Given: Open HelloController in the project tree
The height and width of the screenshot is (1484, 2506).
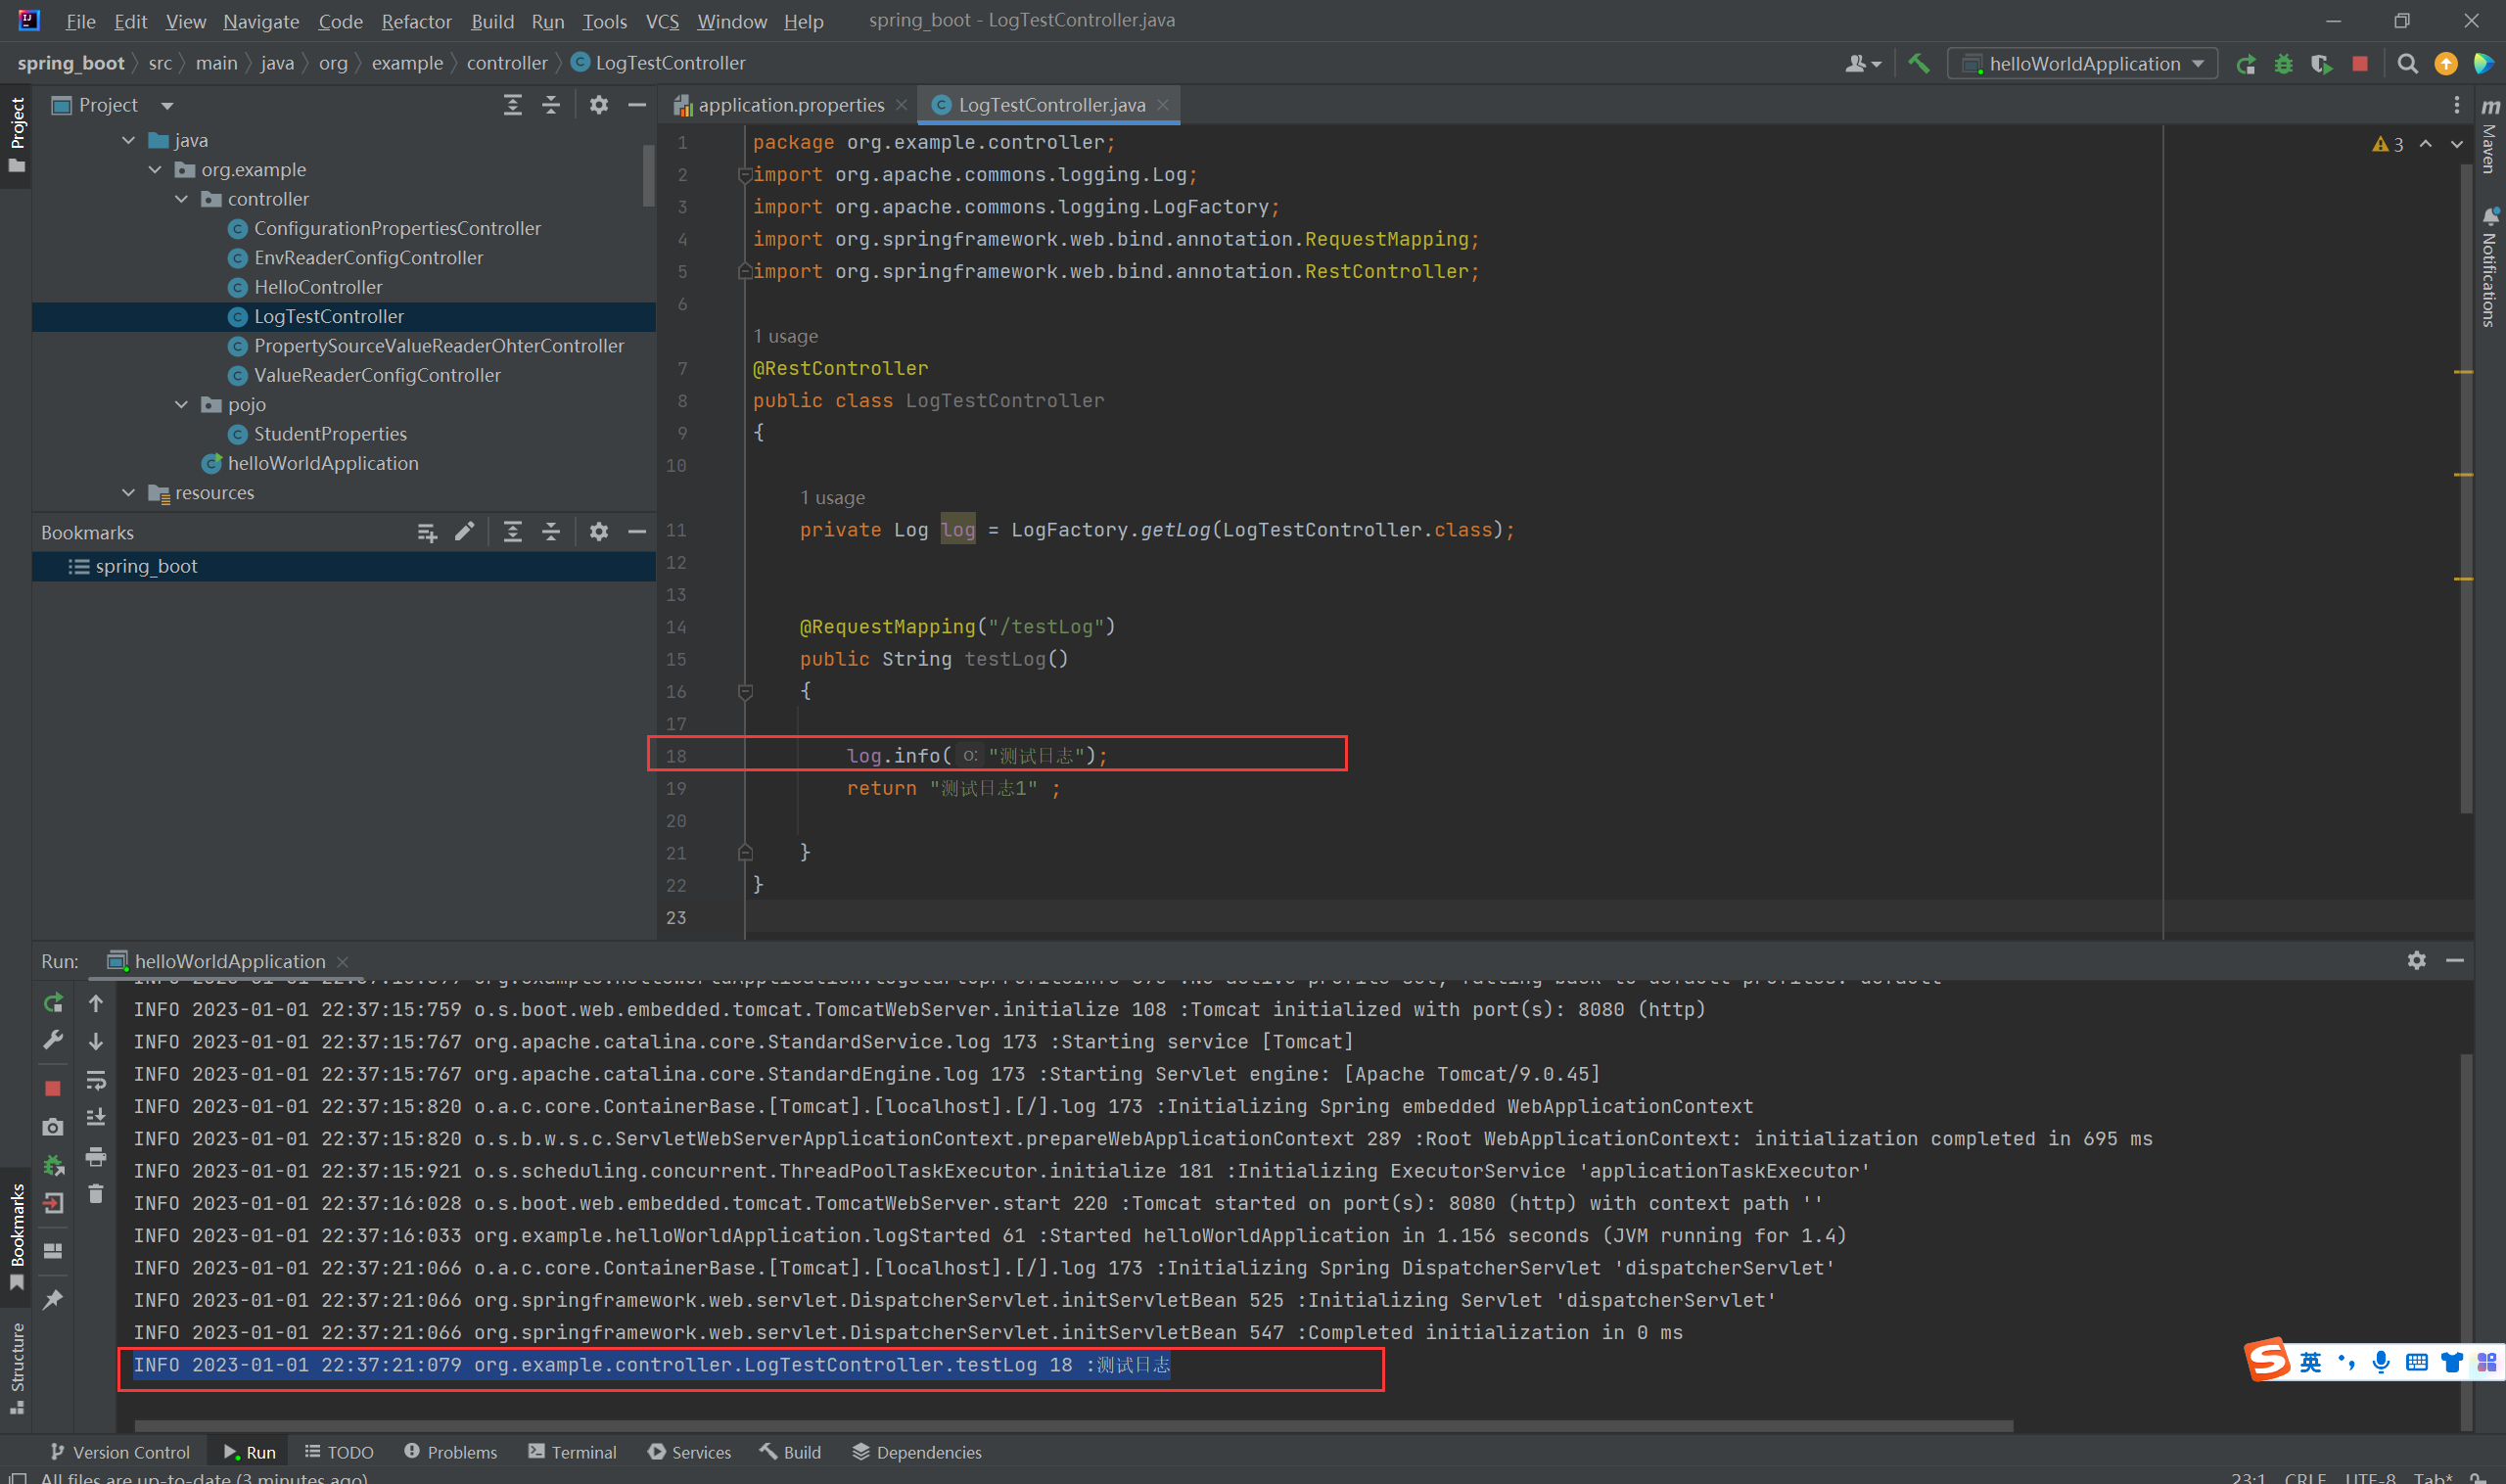Looking at the screenshot, I should click(317, 287).
